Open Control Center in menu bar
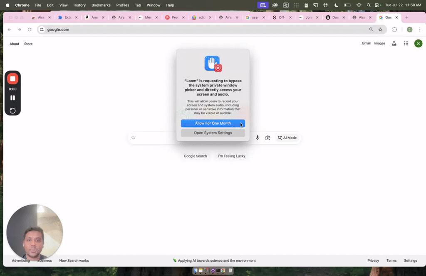 tap(377, 5)
